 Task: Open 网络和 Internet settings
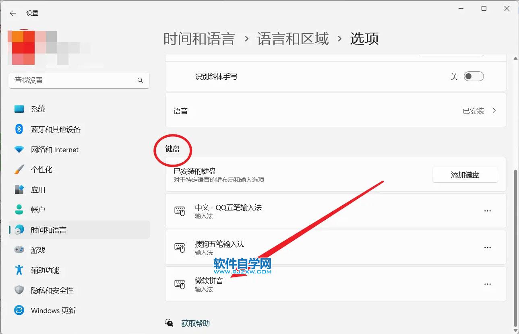click(54, 149)
